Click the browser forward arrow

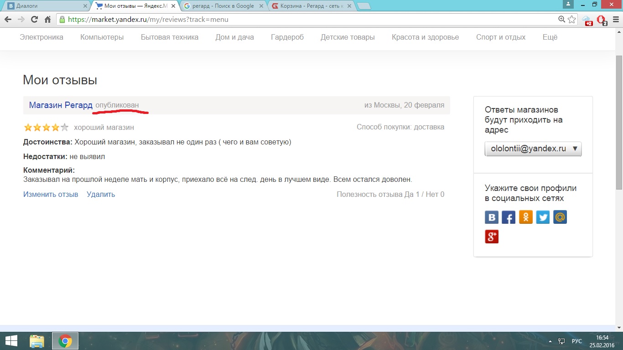click(x=21, y=20)
